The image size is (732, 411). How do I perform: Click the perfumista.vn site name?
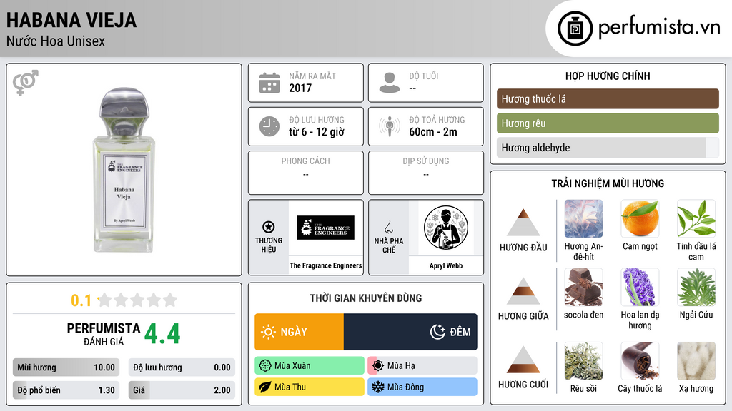coord(659,27)
